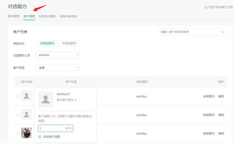Open the 客户标签 全部 dropdown

pos(58,68)
